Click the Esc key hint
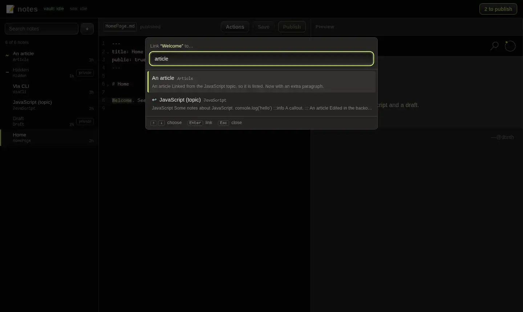This screenshot has width=523, height=312. point(223,123)
